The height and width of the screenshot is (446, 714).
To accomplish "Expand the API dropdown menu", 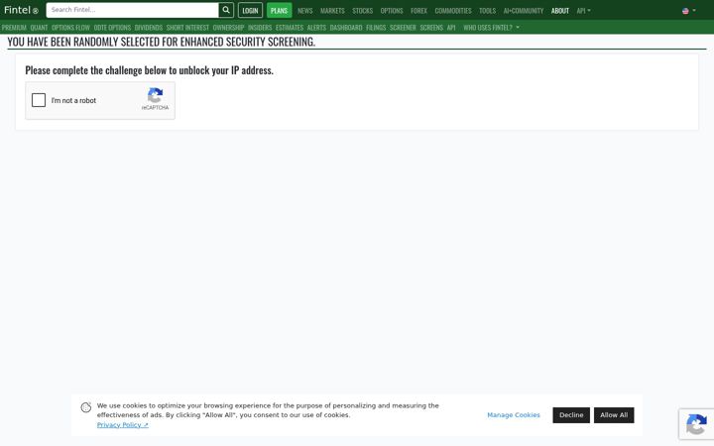I will [x=583, y=11].
